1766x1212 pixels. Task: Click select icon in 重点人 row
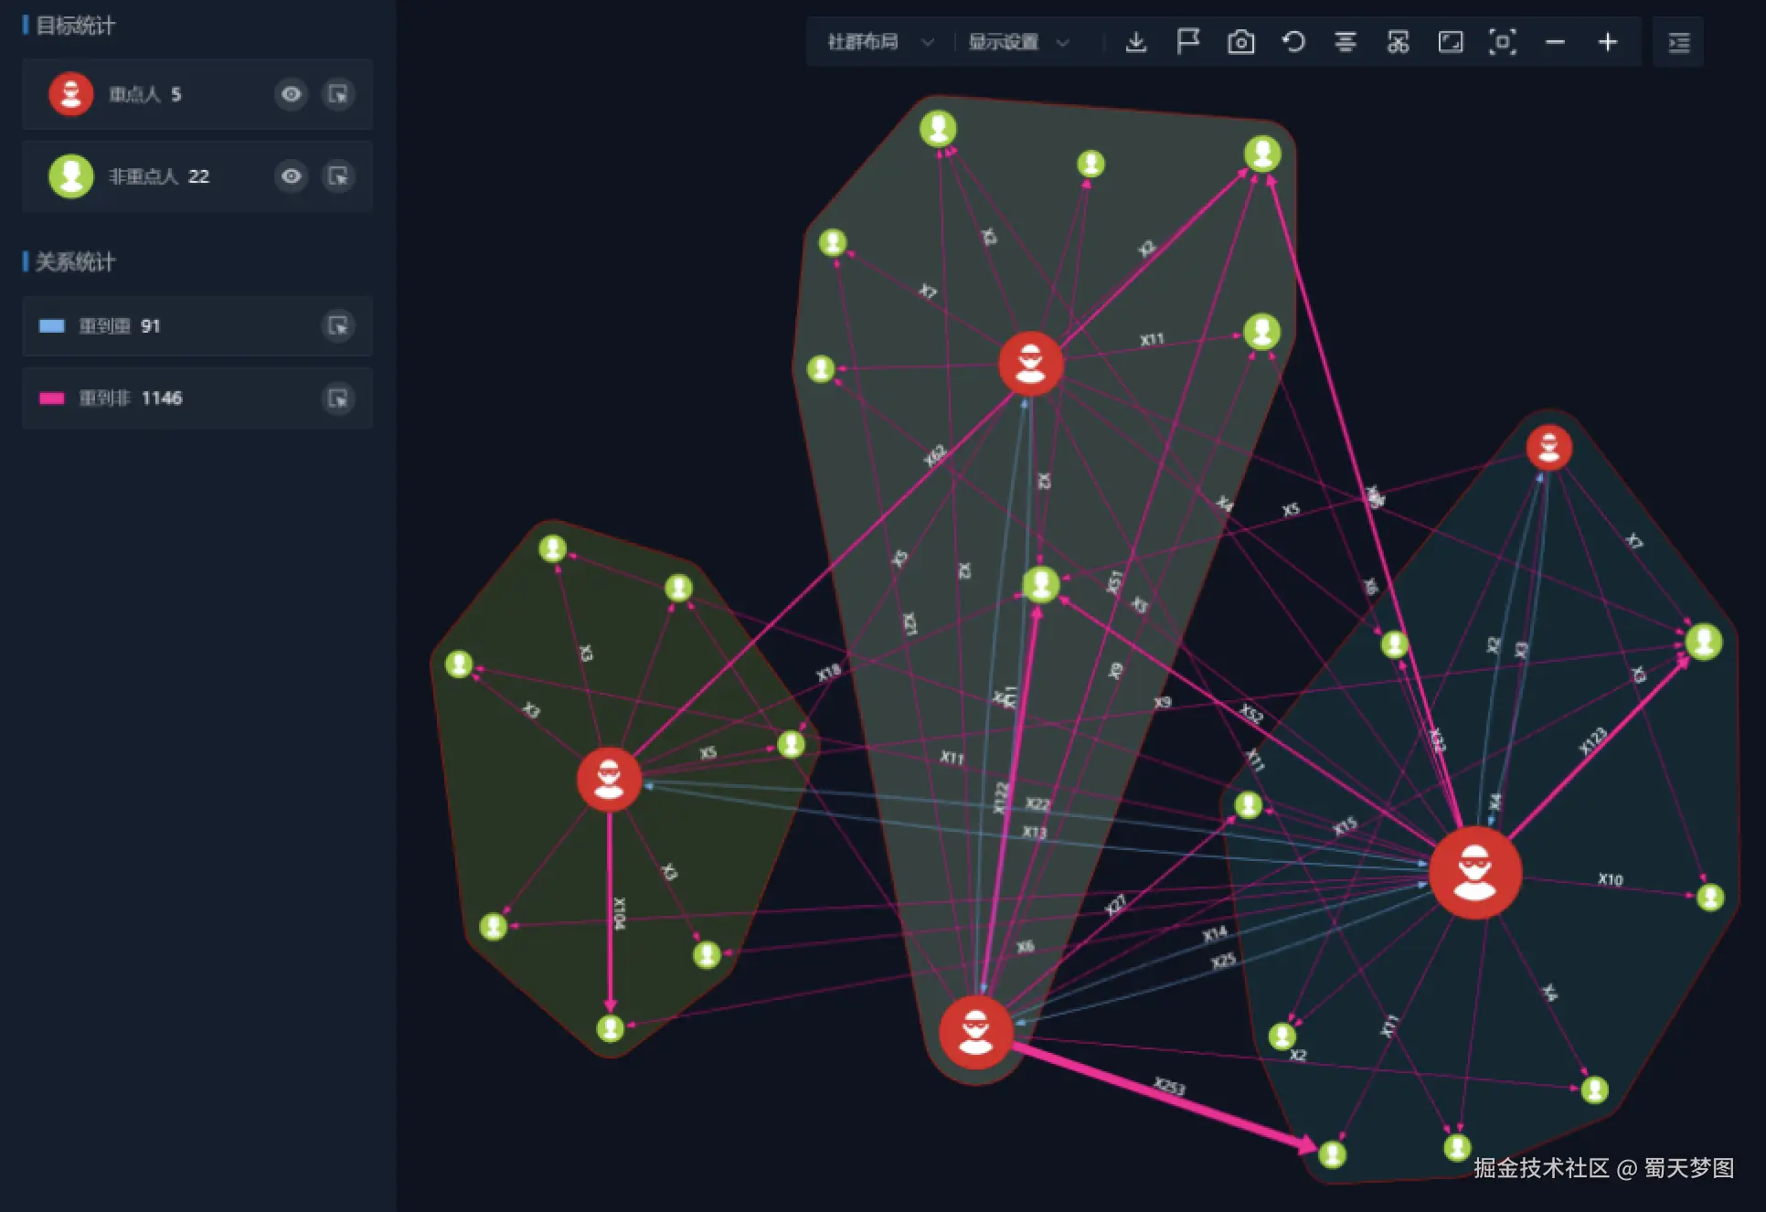[338, 94]
